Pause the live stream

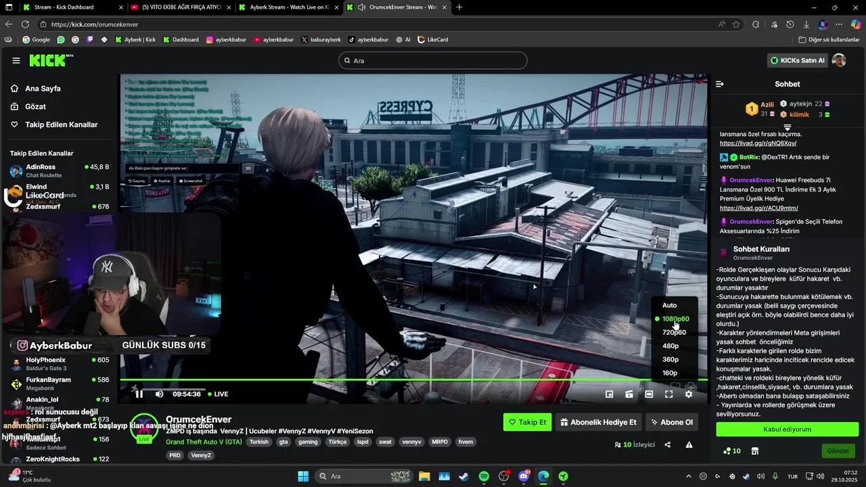139,394
